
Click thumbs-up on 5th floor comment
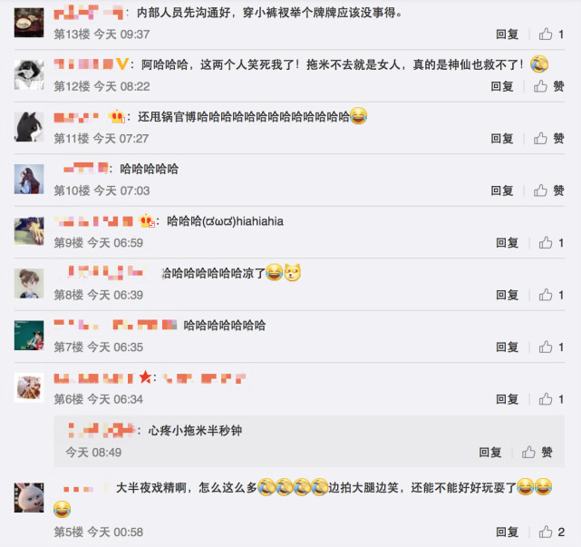point(546,532)
